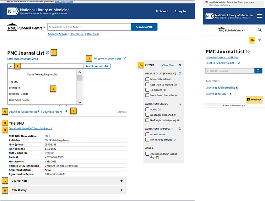This screenshot has height=201, width=265.
Task: Check the Immediate release (1) filter
Action: (147, 79)
